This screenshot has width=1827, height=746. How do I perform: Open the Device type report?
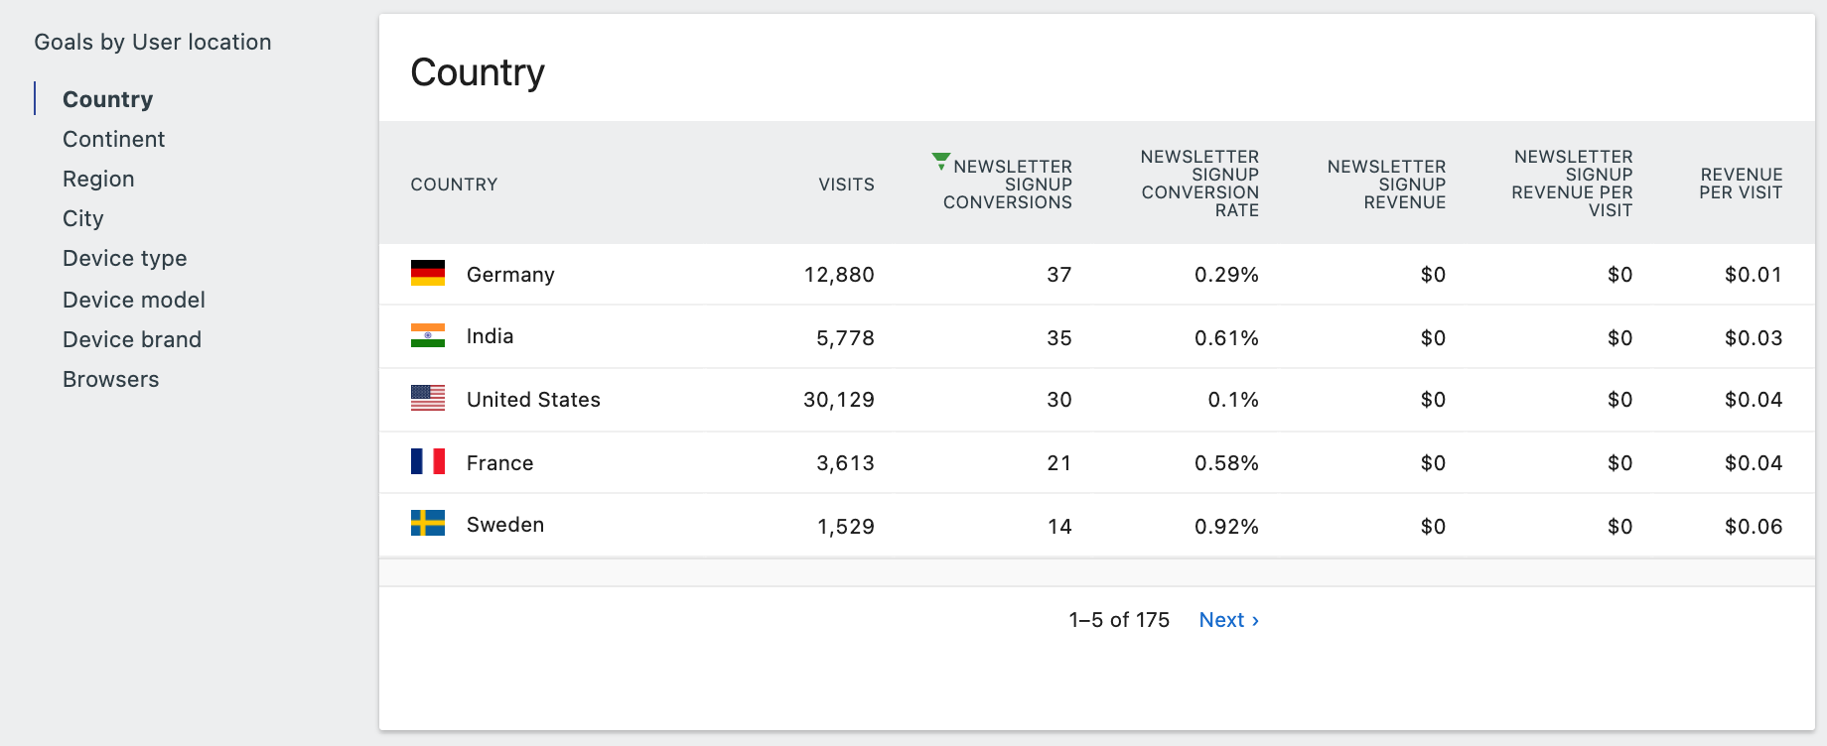[124, 258]
